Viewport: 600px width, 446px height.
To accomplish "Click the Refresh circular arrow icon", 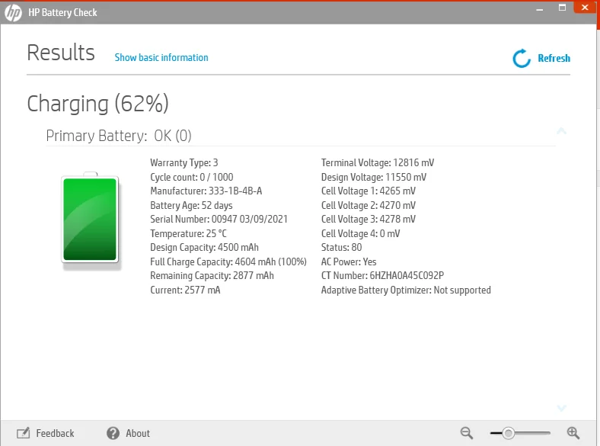I will click(x=521, y=58).
